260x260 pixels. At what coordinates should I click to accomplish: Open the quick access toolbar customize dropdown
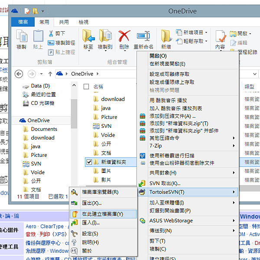[43, 11]
